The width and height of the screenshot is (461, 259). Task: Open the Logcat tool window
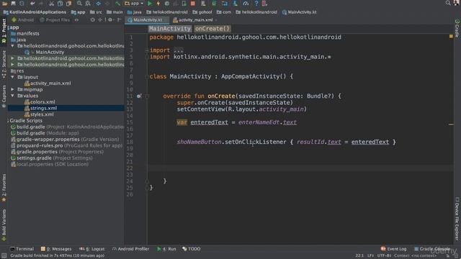pyautogui.click(x=91, y=249)
